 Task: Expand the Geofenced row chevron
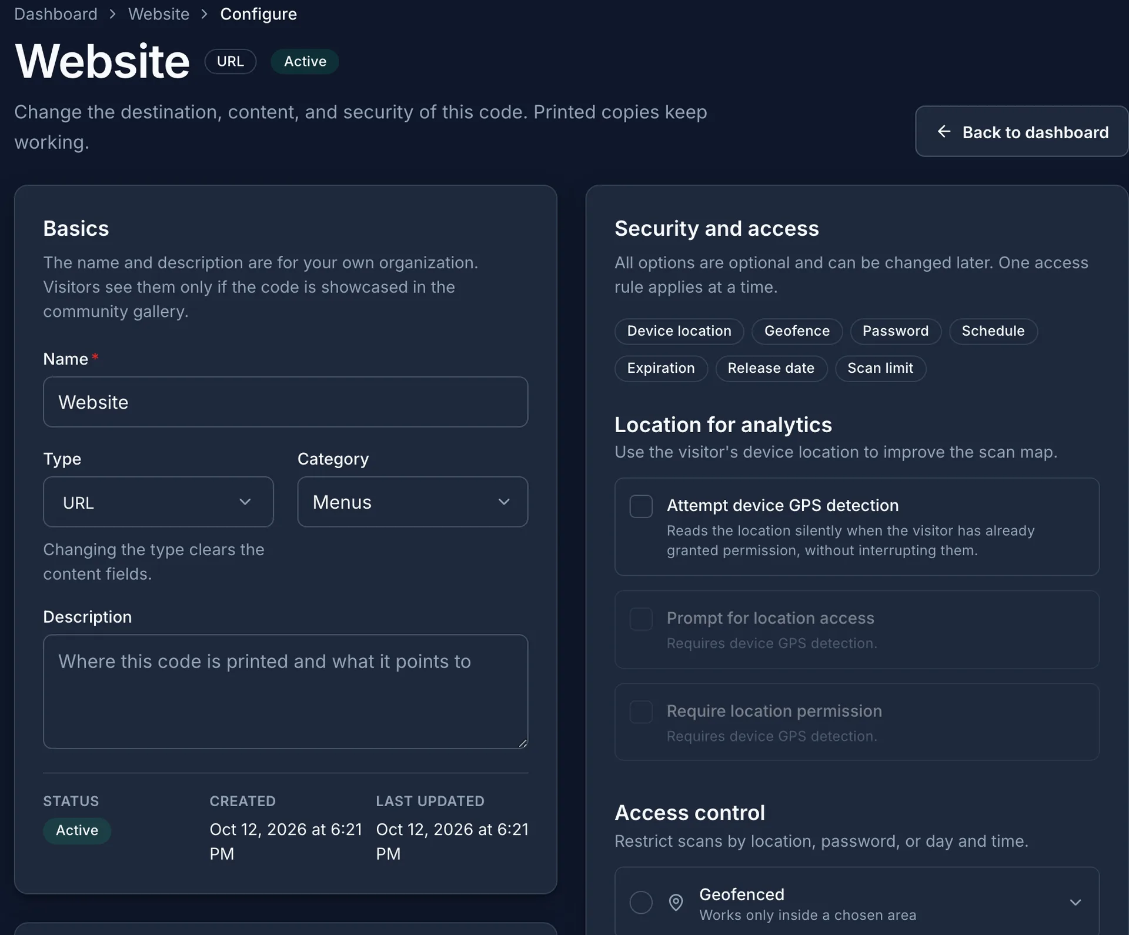1075,902
